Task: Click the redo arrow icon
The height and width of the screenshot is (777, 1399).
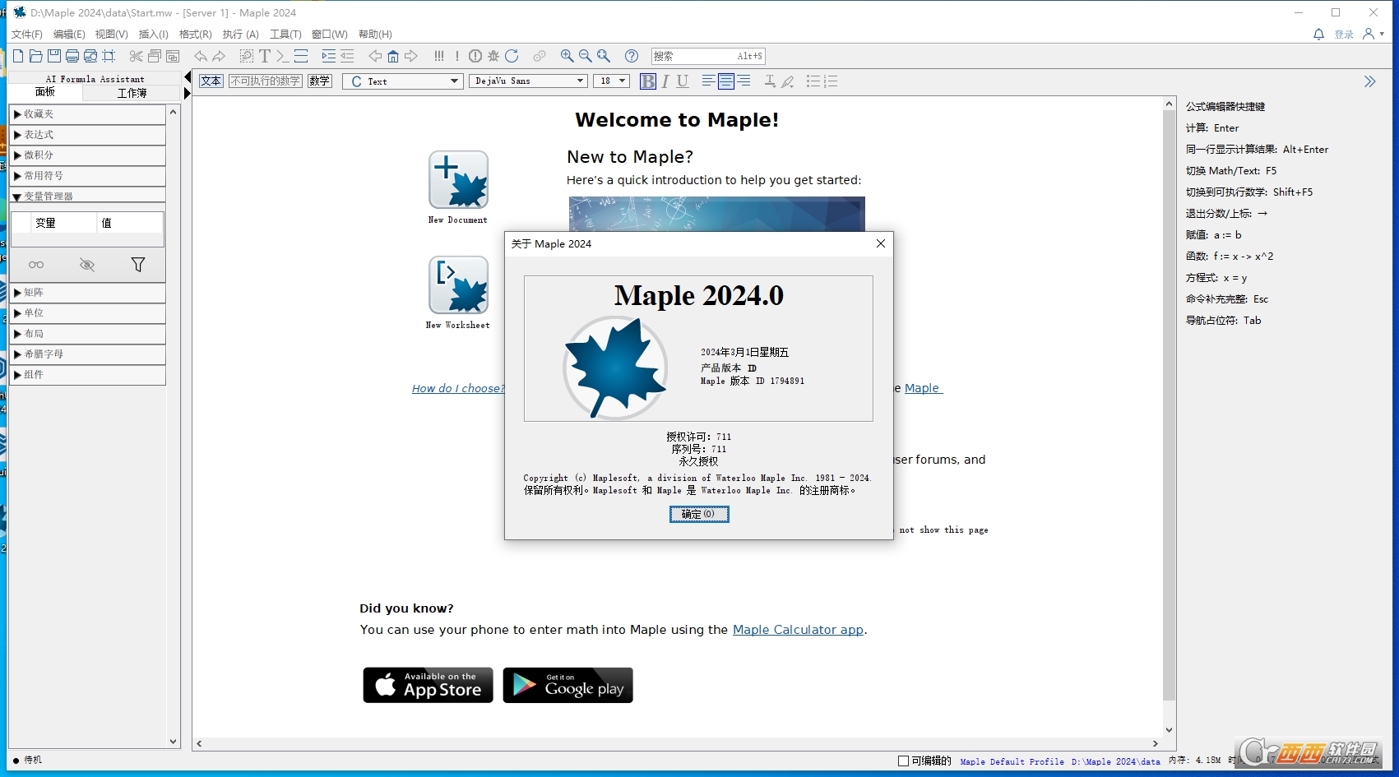Action: pyautogui.click(x=219, y=56)
